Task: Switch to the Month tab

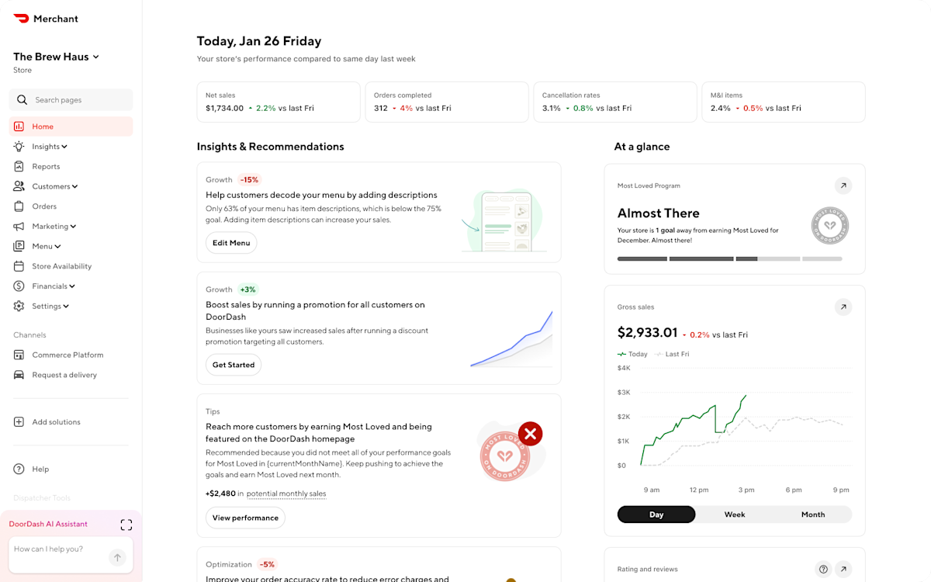Action: tap(812, 514)
